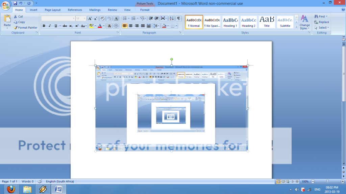Apply the Heading 1 style
The height and width of the screenshot is (194, 346).
pyautogui.click(x=230, y=22)
